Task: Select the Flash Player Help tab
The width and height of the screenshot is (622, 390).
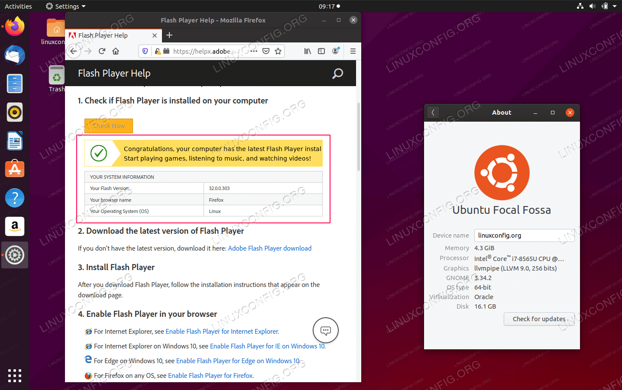Action: click(x=113, y=35)
